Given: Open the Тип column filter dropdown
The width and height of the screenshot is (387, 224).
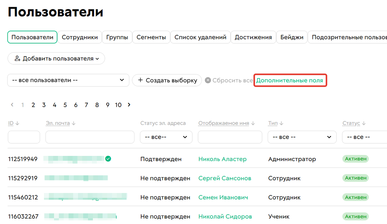Looking at the screenshot, I should pyautogui.click(x=302, y=137).
